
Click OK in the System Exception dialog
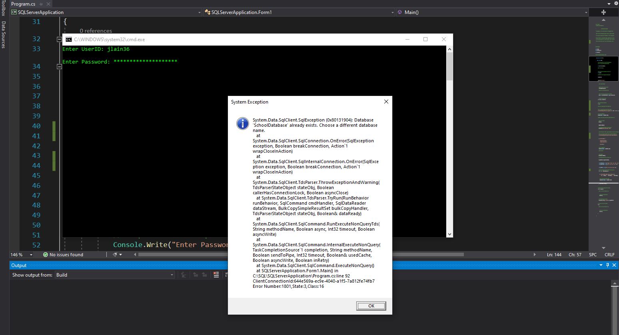(x=371, y=306)
